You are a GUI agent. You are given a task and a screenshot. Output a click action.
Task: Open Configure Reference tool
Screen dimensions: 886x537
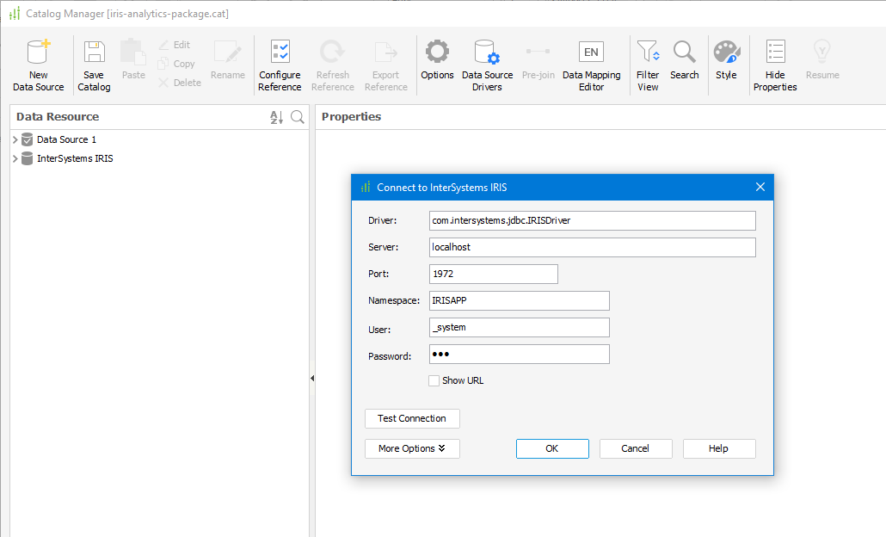(x=280, y=53)
